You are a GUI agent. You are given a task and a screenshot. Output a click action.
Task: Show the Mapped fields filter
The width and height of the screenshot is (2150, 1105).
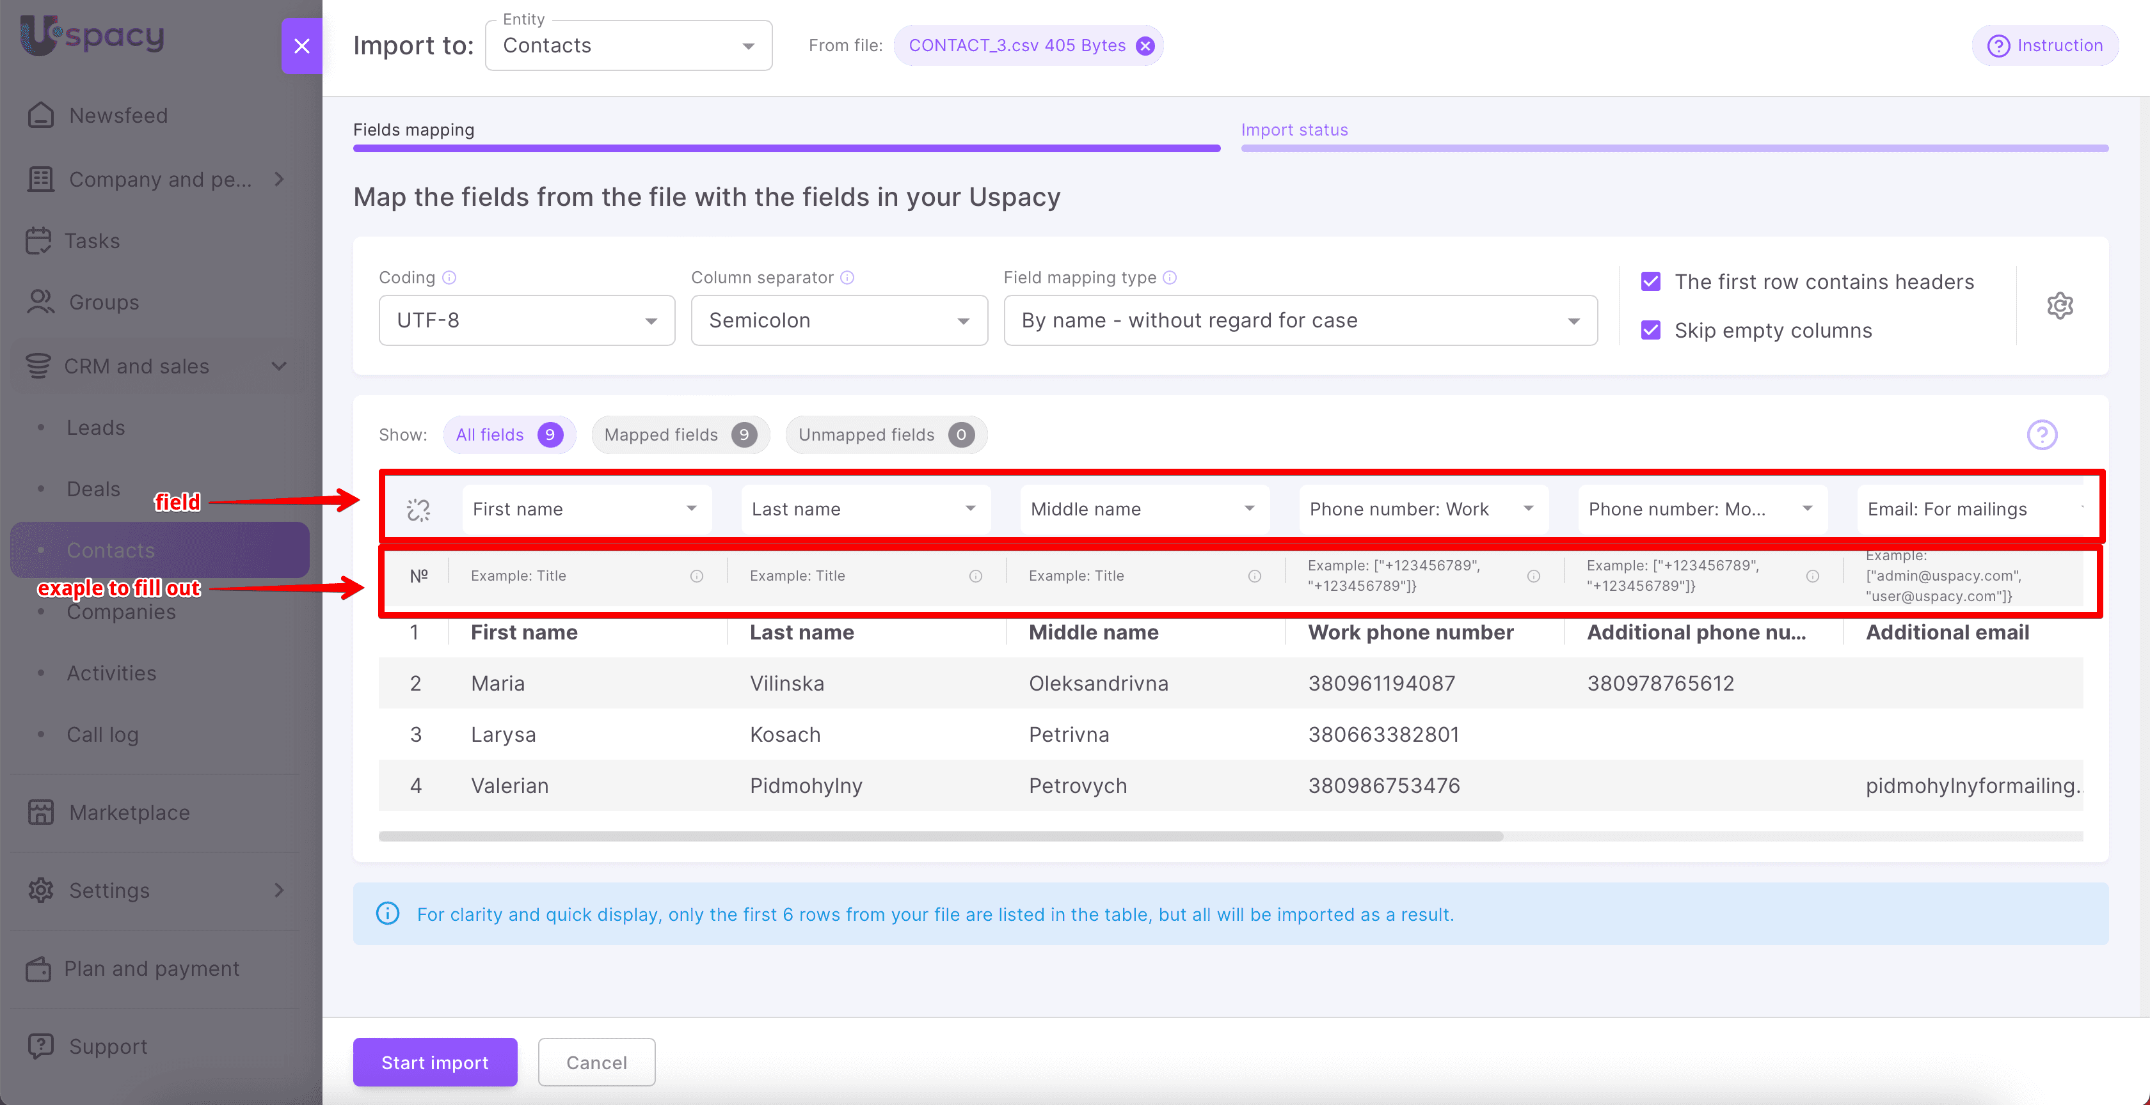pos(680,434)
